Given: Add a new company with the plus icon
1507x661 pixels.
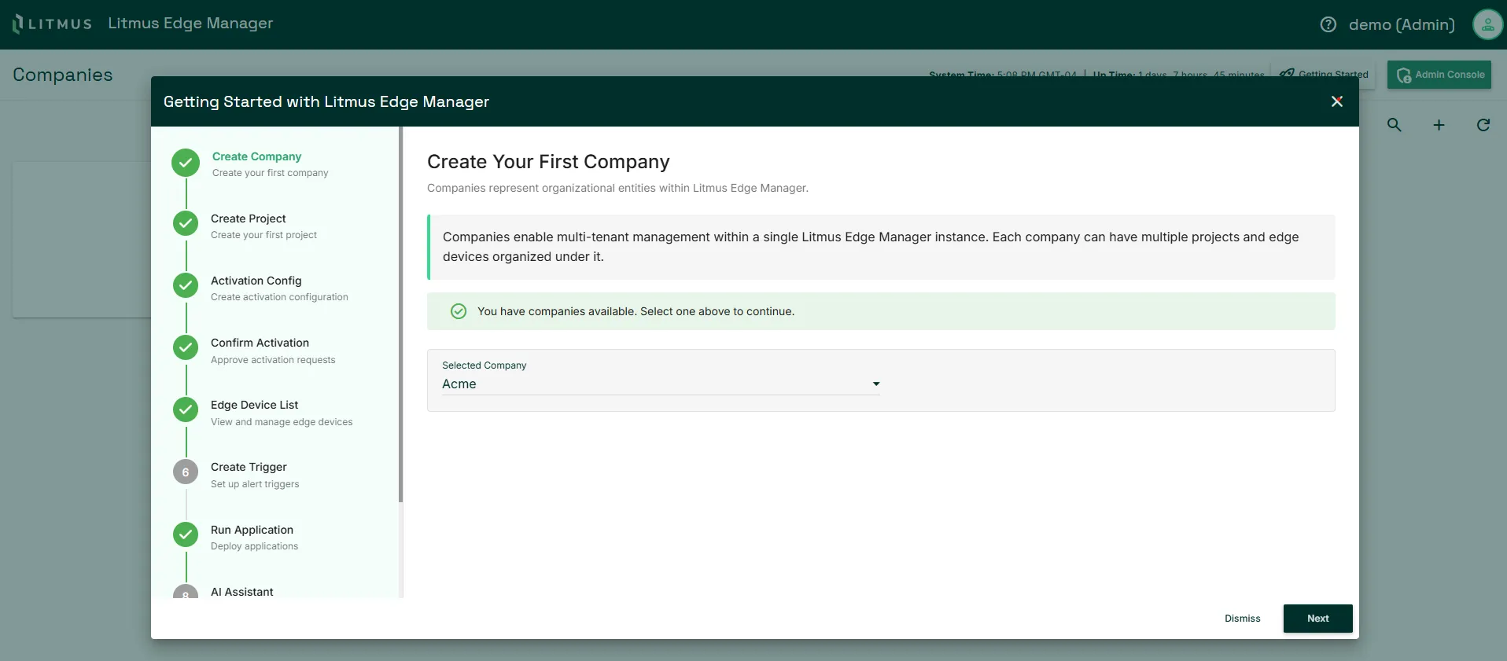Looking at the screenshot, I should click(1439, 125).
